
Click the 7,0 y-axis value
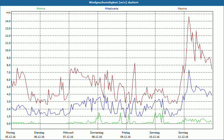tap(8, 73)
